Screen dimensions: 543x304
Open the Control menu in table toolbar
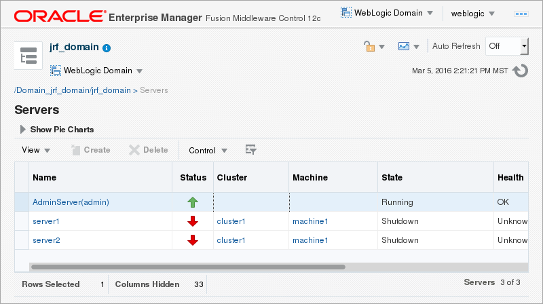coord(208,150)
